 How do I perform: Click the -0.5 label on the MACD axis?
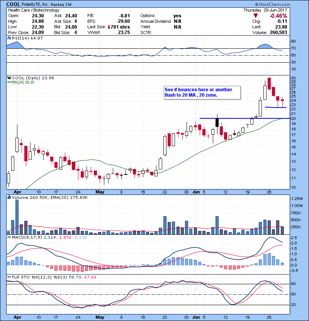click(x=294, y=271)
